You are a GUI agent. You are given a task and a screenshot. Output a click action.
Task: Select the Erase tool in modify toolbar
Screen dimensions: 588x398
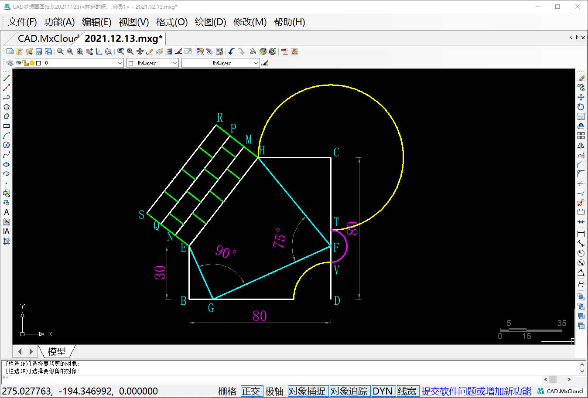581,78
